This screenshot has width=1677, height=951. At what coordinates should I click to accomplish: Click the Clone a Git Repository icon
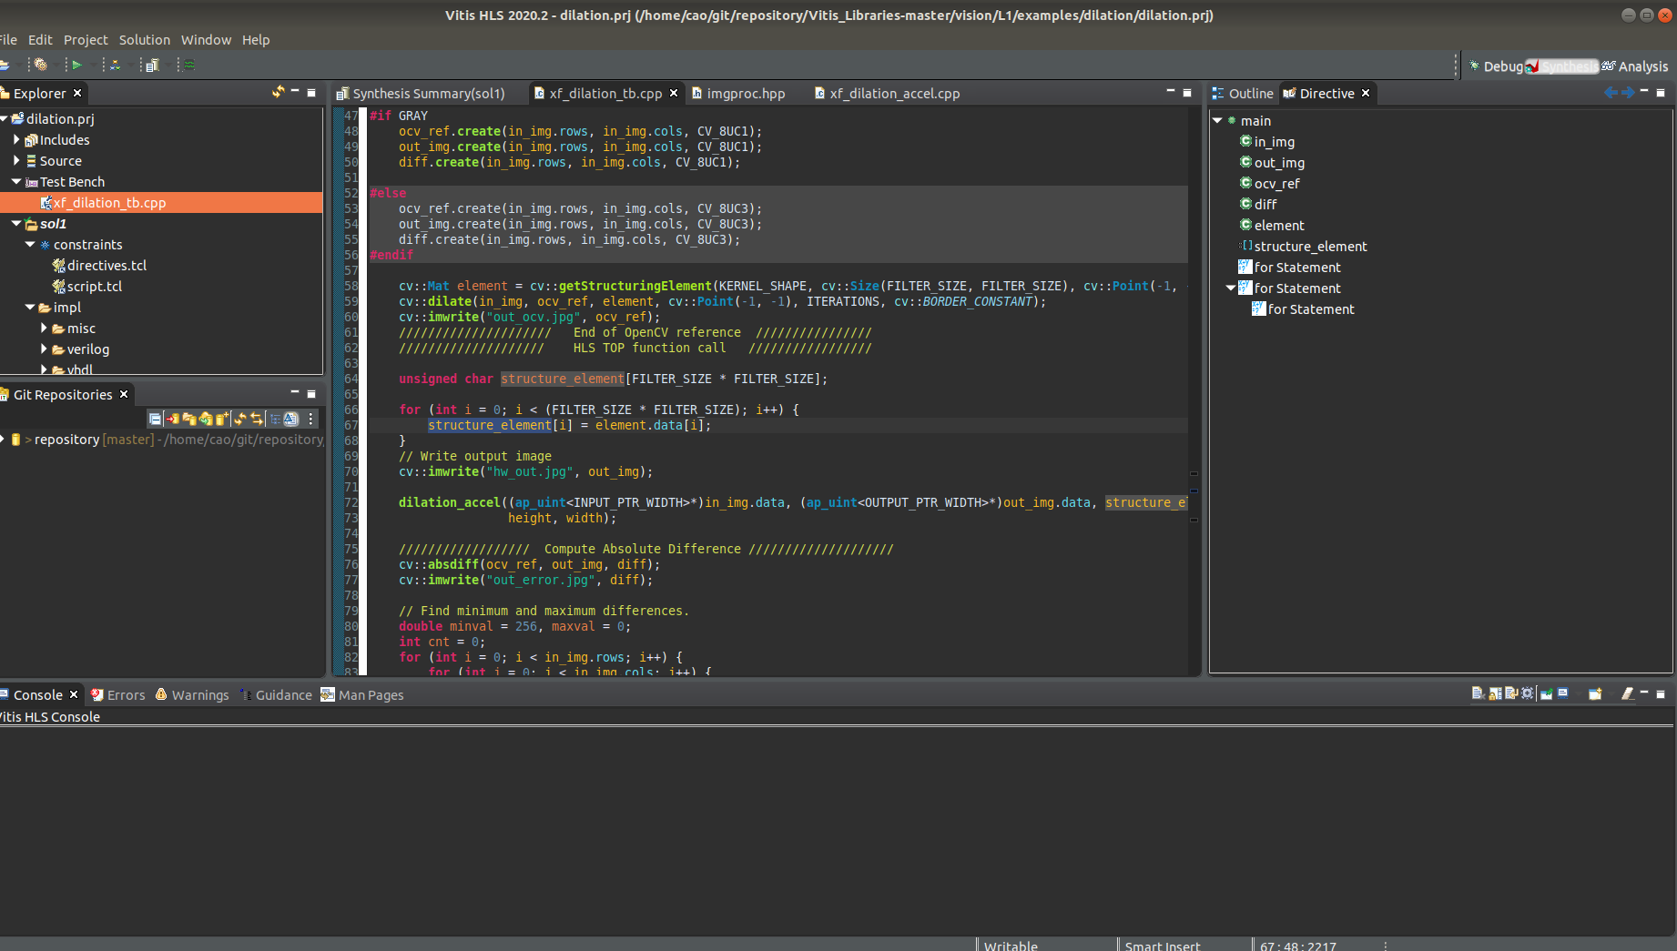(206, 419)
